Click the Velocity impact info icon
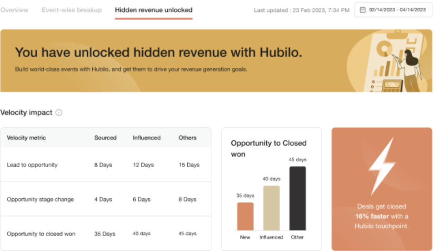 click(59, 112)
